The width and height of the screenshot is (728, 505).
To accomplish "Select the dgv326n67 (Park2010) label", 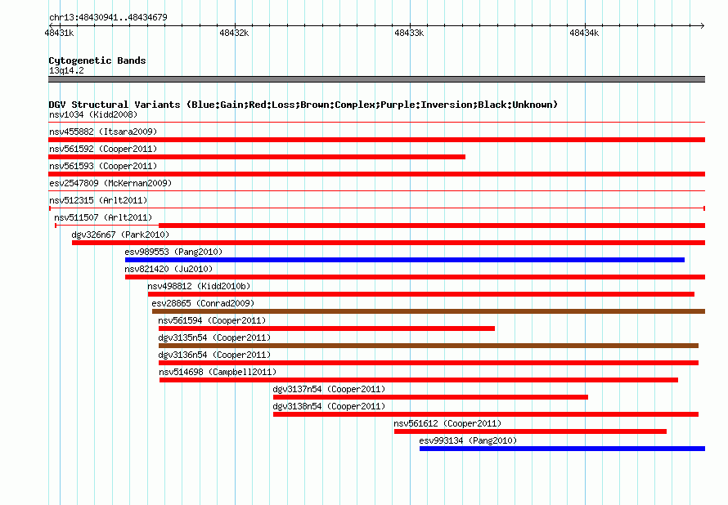I will coord(120,235).
